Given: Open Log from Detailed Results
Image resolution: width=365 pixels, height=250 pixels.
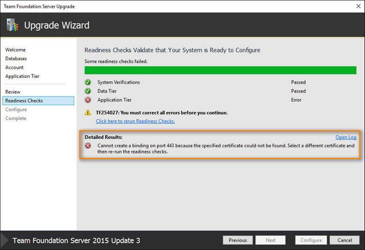Looking at the screenshot, I should pos(345,137).
